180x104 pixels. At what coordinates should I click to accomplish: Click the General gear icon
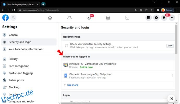[x=4, y=35]
